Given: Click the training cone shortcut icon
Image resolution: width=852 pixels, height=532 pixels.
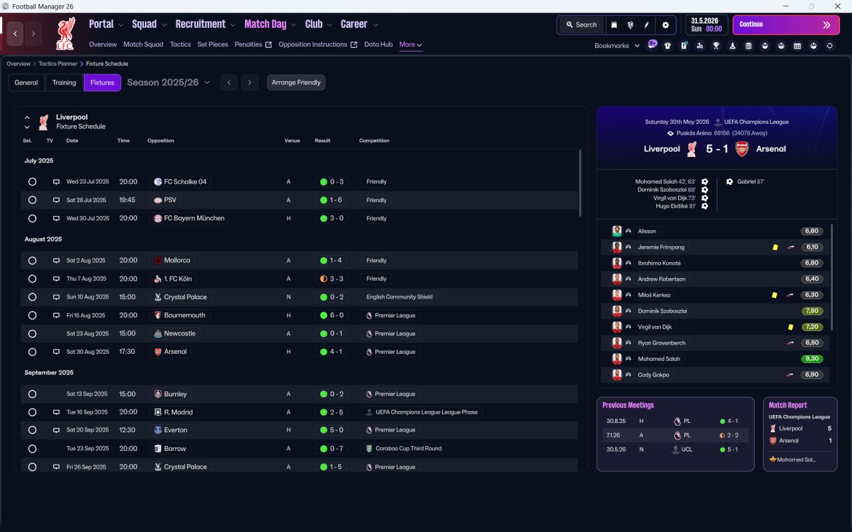Looking at the screenshot, I should click(732, 46).
